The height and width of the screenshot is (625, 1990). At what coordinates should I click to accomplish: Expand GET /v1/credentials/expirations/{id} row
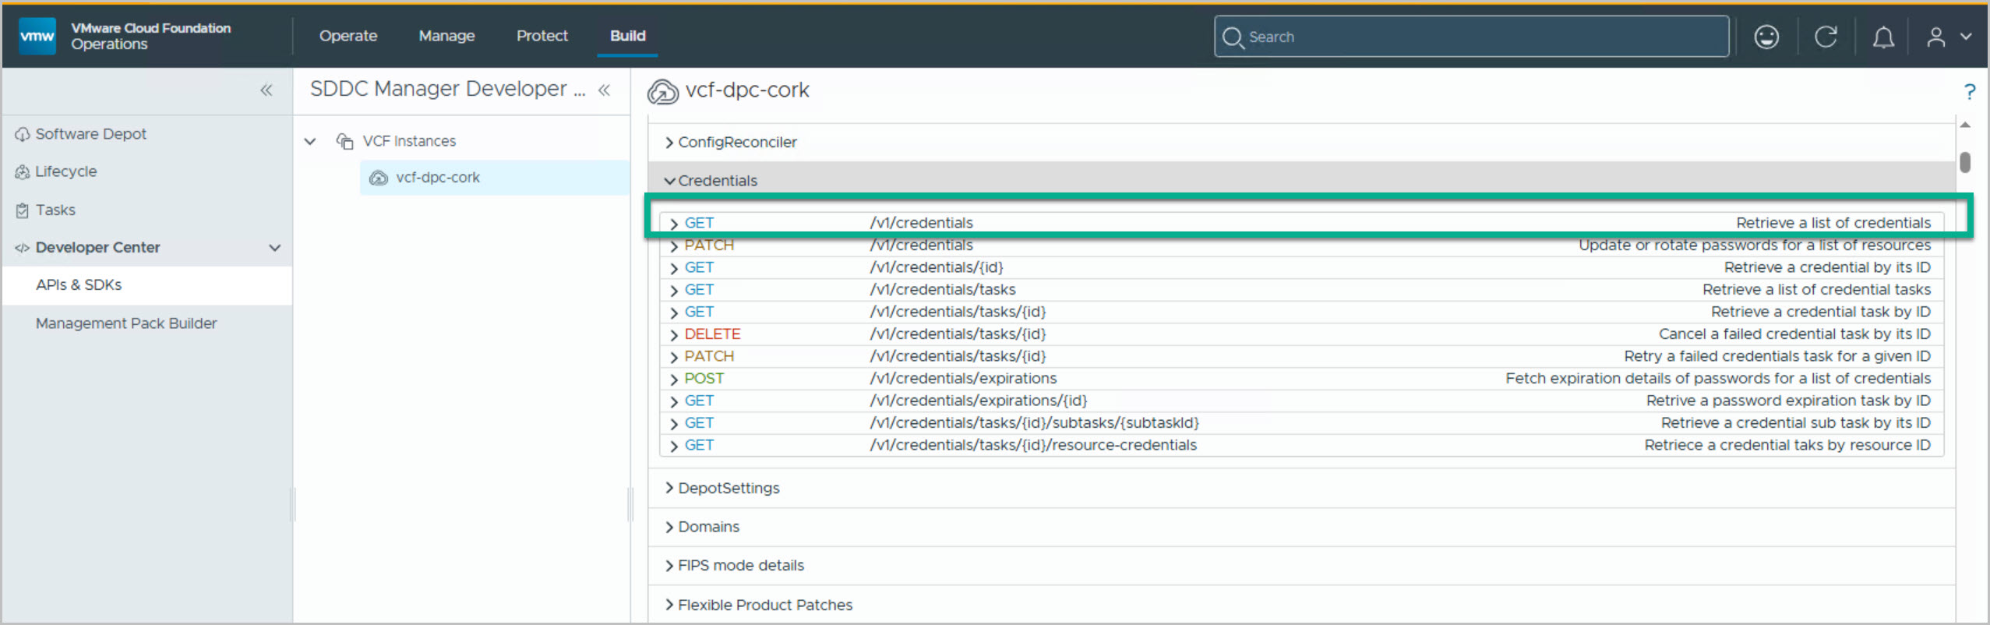[674, 401]
